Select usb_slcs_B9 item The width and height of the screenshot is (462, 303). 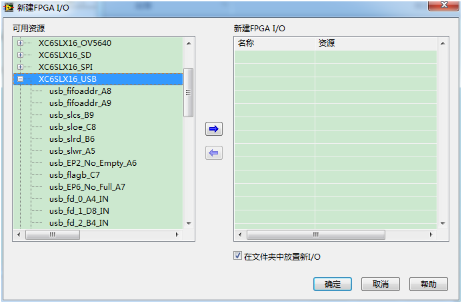coord(71,115)
